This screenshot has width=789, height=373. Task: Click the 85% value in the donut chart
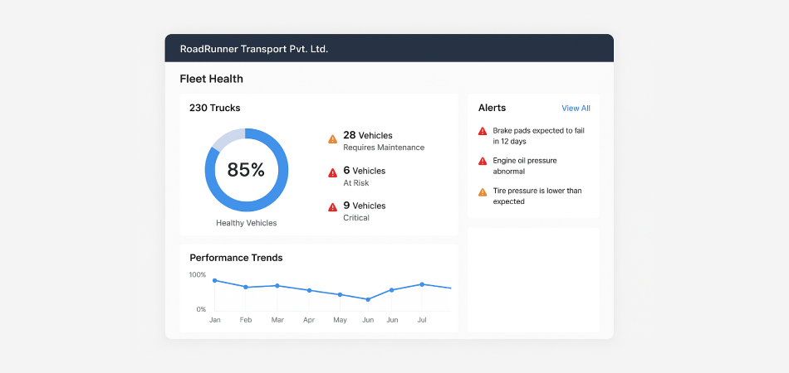pyautogui.click(x=246, y=170)
